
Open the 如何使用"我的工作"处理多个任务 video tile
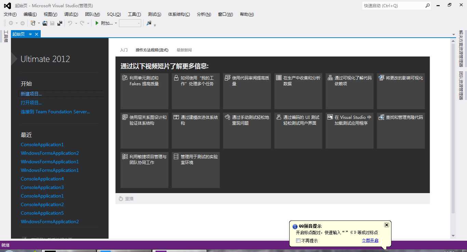coord(196,91)
